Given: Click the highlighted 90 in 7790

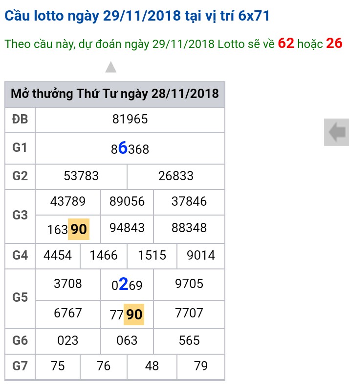Looking at the screenshot, I should pyautogui.click(x=134, y=314).
